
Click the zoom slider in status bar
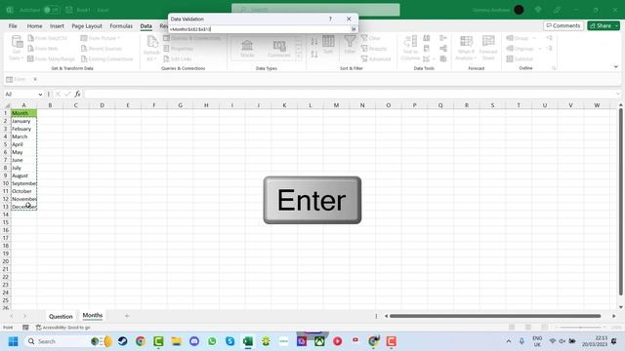581,328
